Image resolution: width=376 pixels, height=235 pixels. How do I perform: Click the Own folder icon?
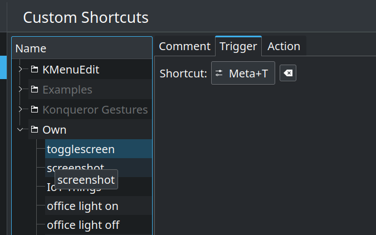coord(35,130)
